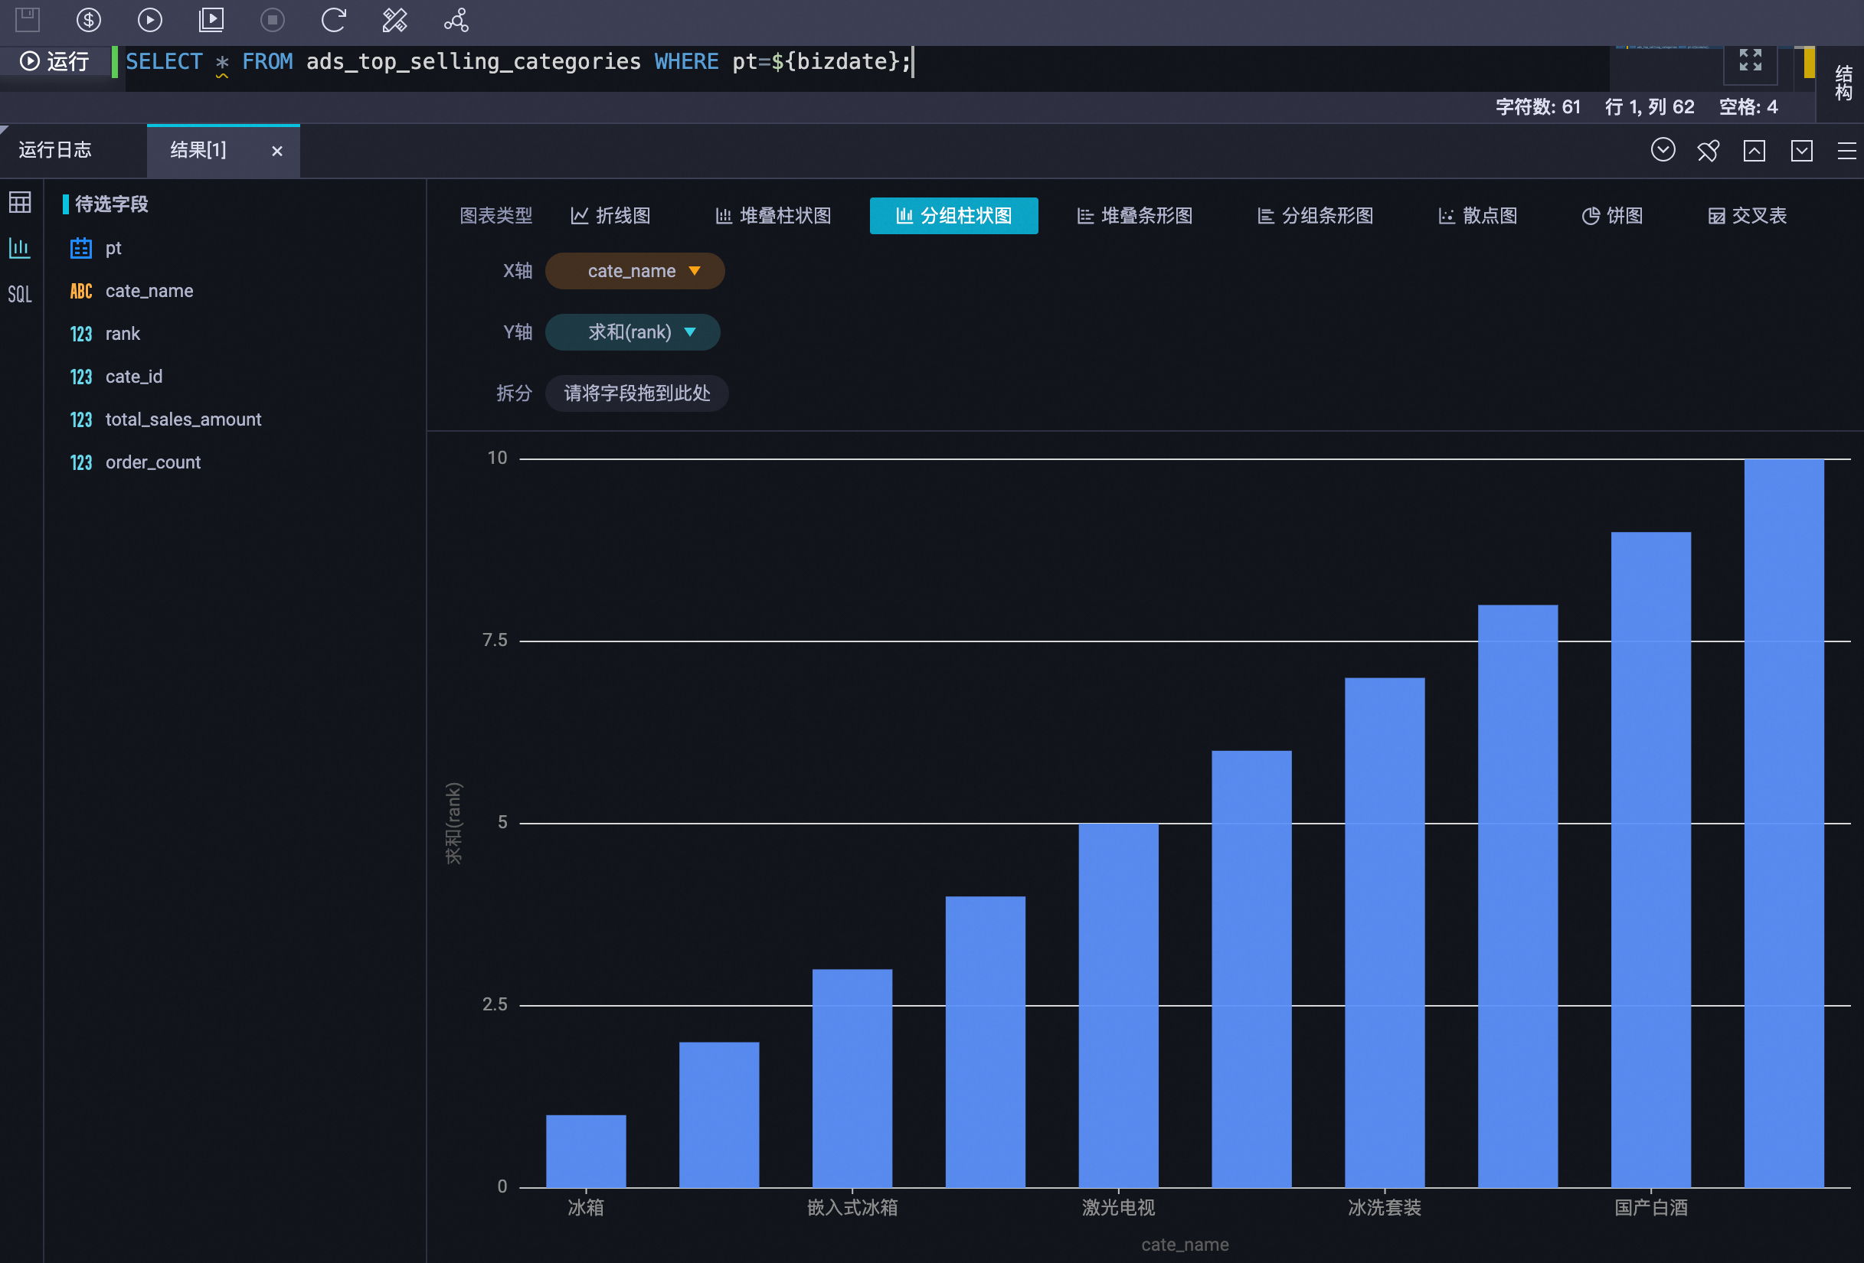Click the 空格: 4 indentation status

[1748, 106]
